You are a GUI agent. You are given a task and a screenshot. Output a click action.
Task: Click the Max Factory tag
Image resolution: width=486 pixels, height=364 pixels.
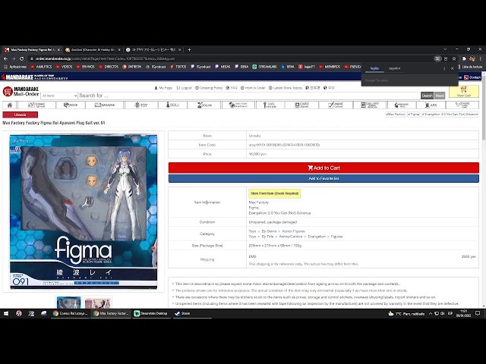(x=395, y=115)
